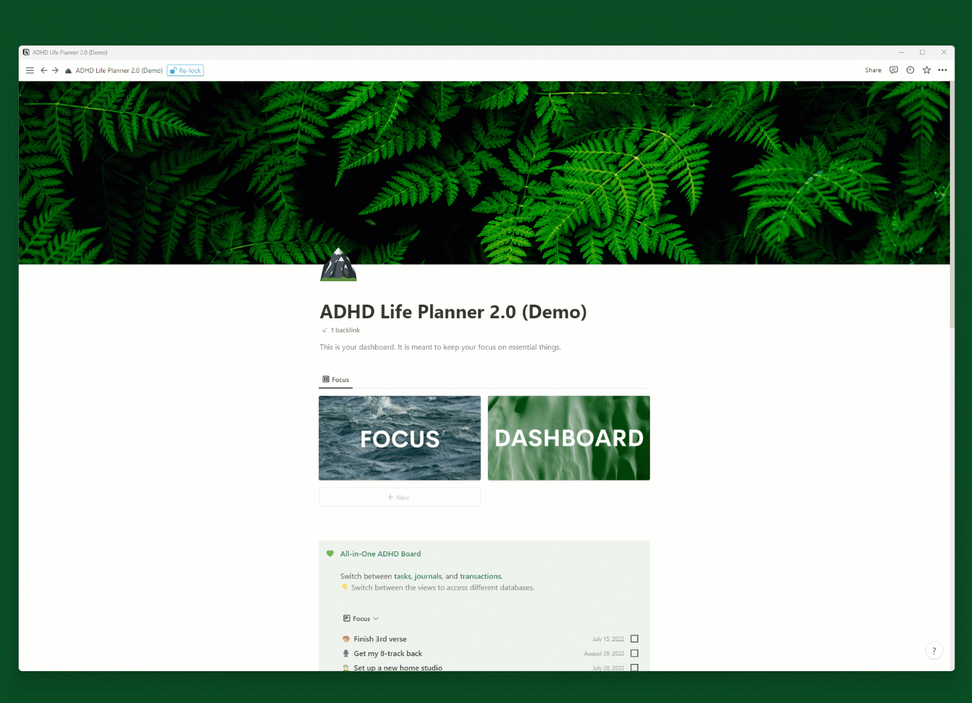The height and width of the screenshot is (703, 972).
Task: Click ADHD Life Planner breadcrumb title
Action: pos(118,70)
